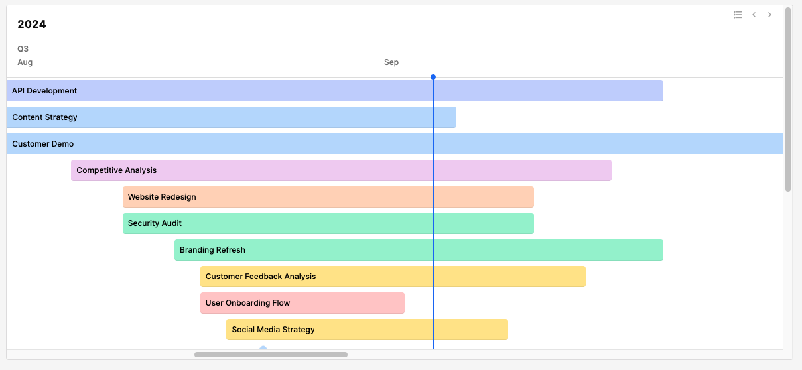Advance to next timeline period

pyautogui.click(x=769, y=15)
